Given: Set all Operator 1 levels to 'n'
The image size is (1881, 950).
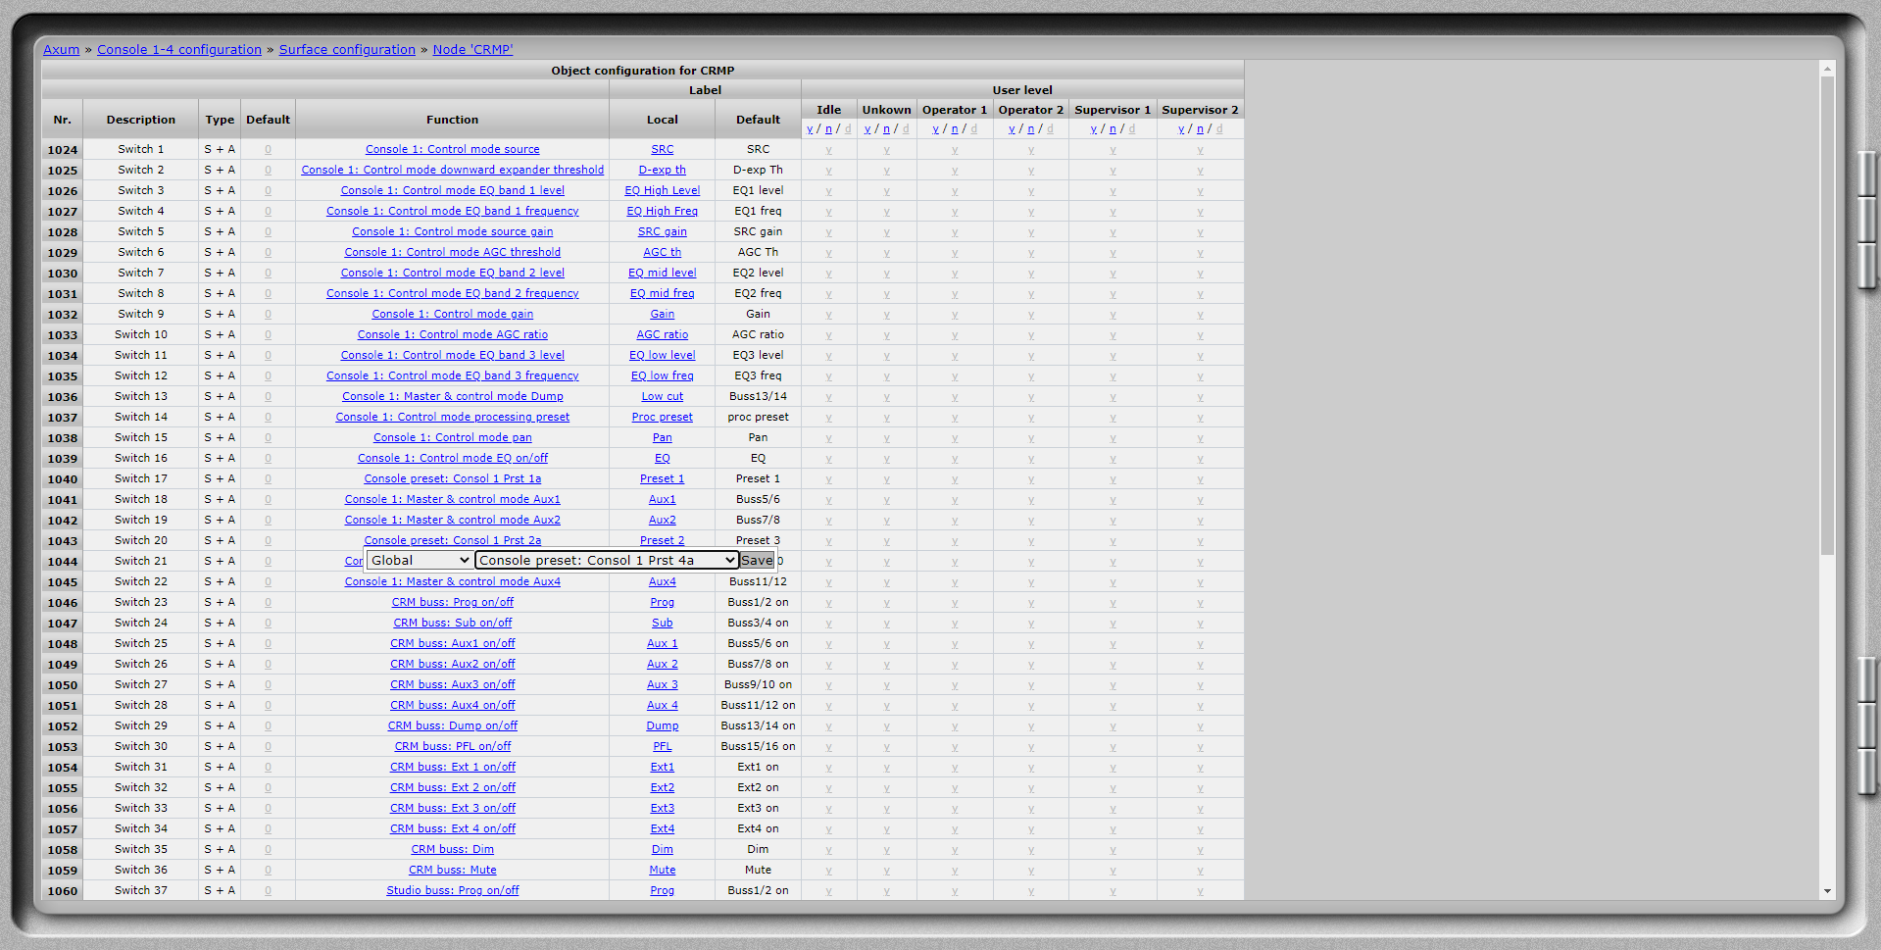Looking at the screenshot, I should (955, 129).
